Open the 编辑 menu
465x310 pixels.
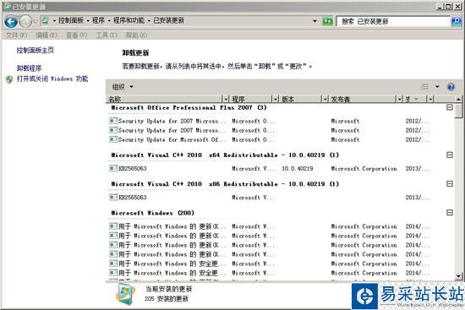coord(46,35)
